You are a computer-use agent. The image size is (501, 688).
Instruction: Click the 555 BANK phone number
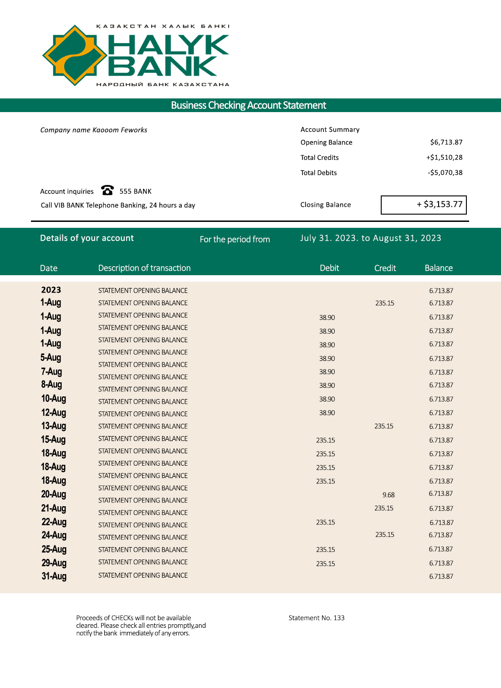point(135,191)
